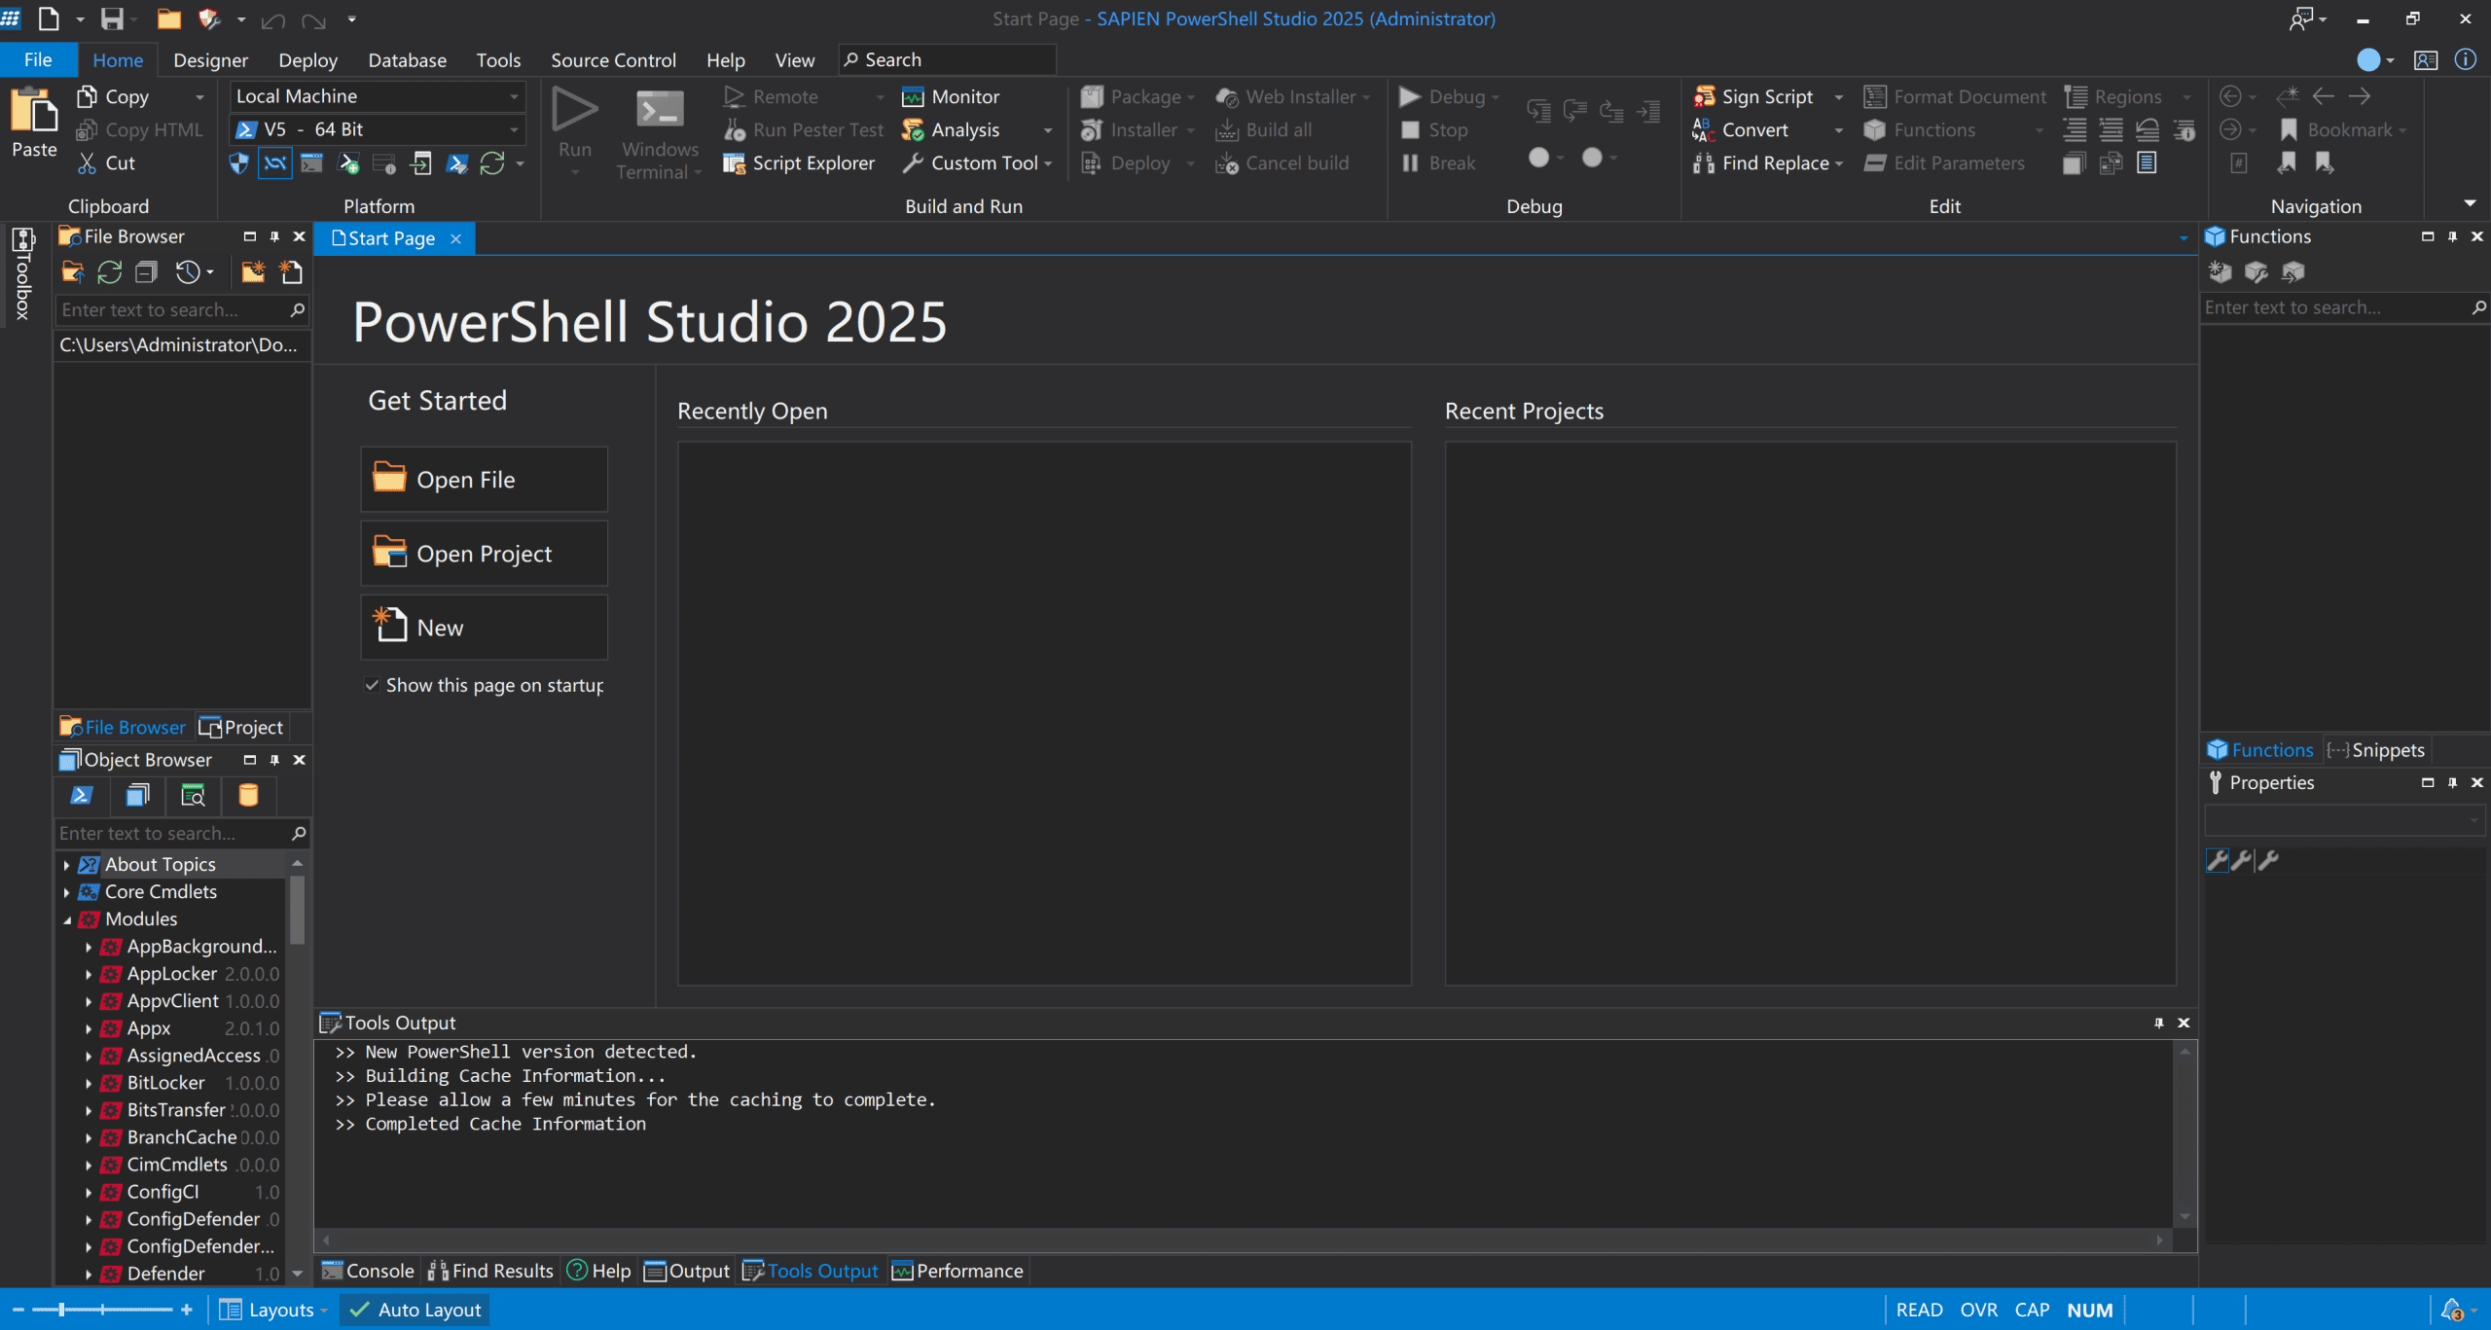Click the zoom in plus button
The width and height of the screenshot is (2491, 1330).
(187, 1310)
